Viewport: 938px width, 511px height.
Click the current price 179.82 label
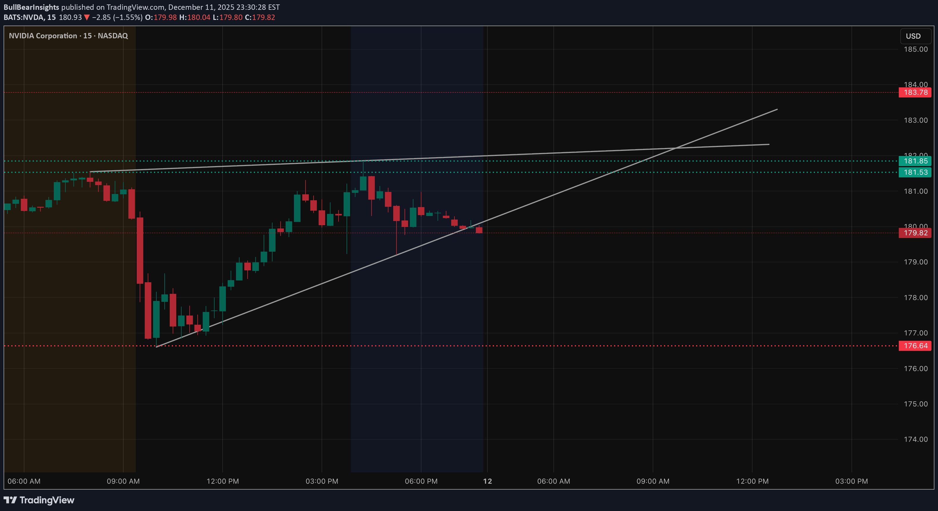click(915, 233)
